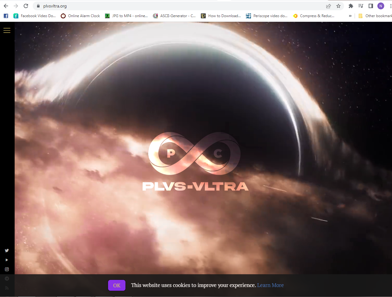Open the Facebook bookmark icon

[6, 16]
